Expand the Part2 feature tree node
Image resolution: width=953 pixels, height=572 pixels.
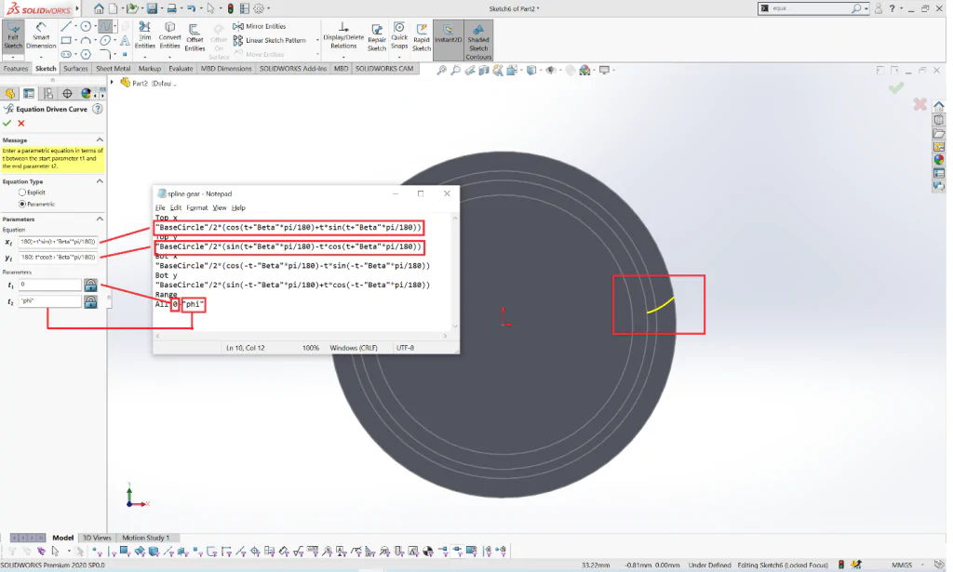tap(112, 83)
